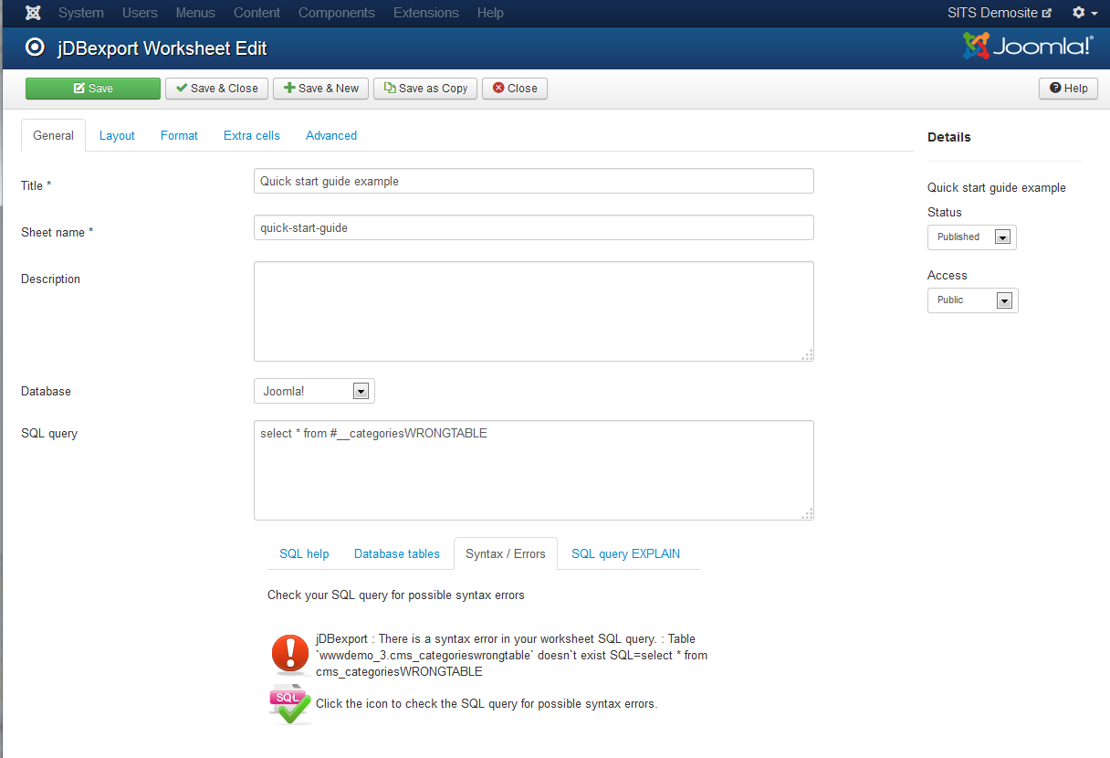The height and width of the screenshot is (758, 1110).
Task: Click the Help button with question icon
Action: (1068, 89)
